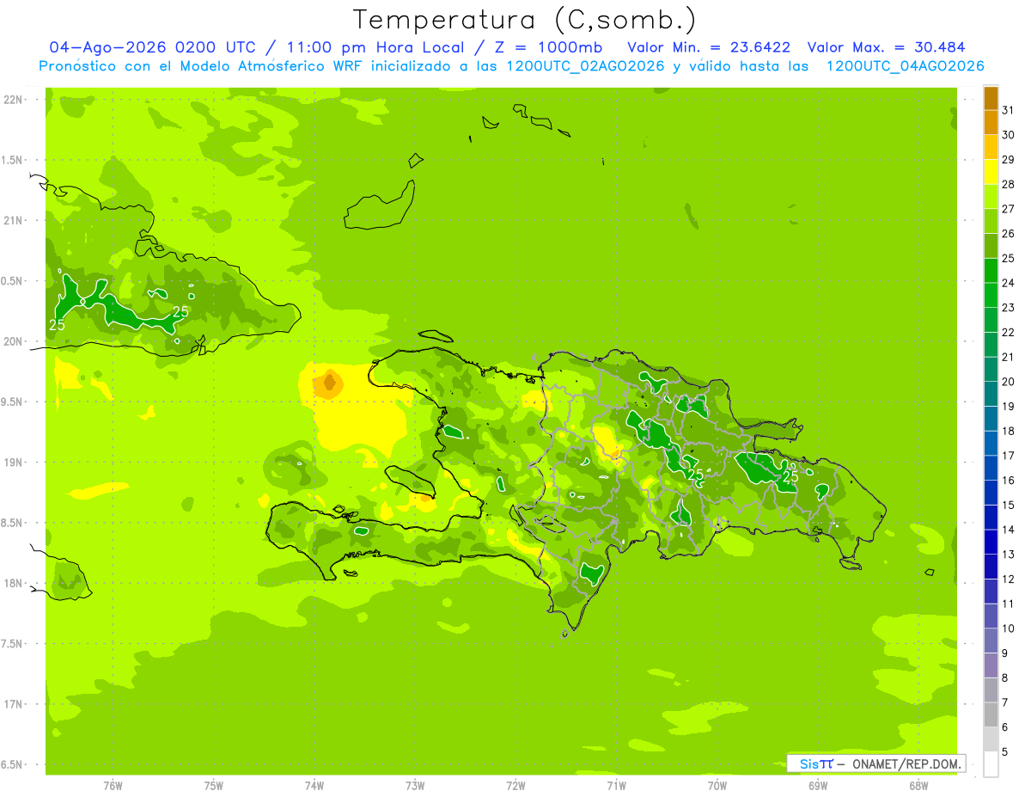The width and height of the screenshot is (1031, 797).
Task: Pick the purple swatch between 8 and 9
Action: pos(991,665)
